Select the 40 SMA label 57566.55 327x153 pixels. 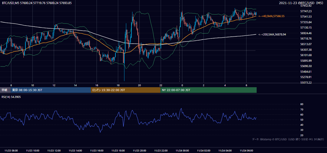click(x=271, y=16)
